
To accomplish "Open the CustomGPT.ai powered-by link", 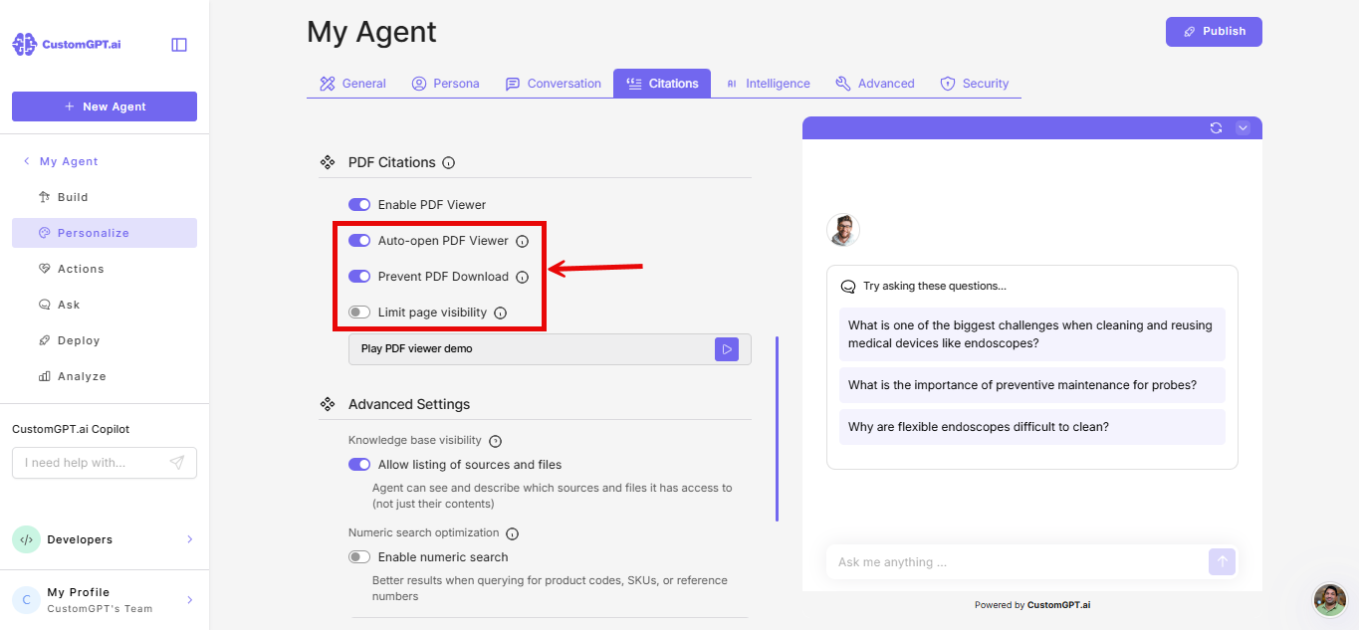I will 1058,605.
